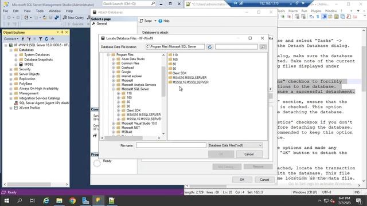This screenshot has width=367, height=206.
Task: Click the refresh icon in Object Explorer toolbar
Action: coord(46,39)
